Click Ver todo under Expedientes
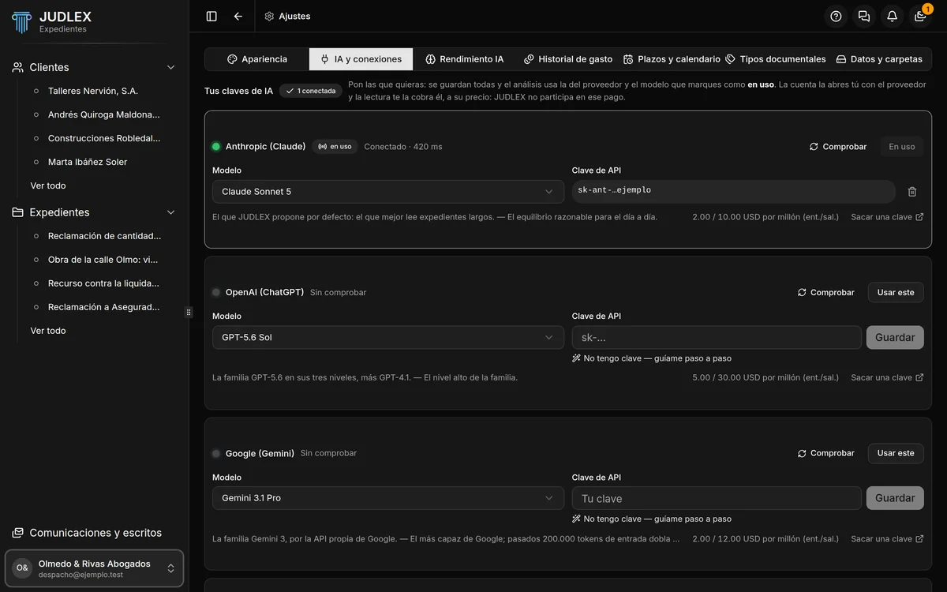The height and width of the screenshot is (592, 947). 48,331
